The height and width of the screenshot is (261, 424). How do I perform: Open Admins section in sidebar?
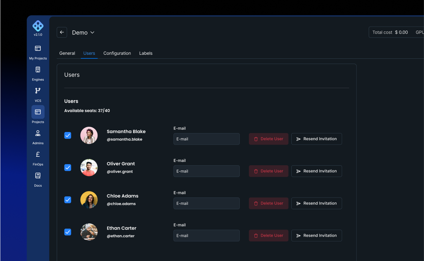tap(38, 137)
